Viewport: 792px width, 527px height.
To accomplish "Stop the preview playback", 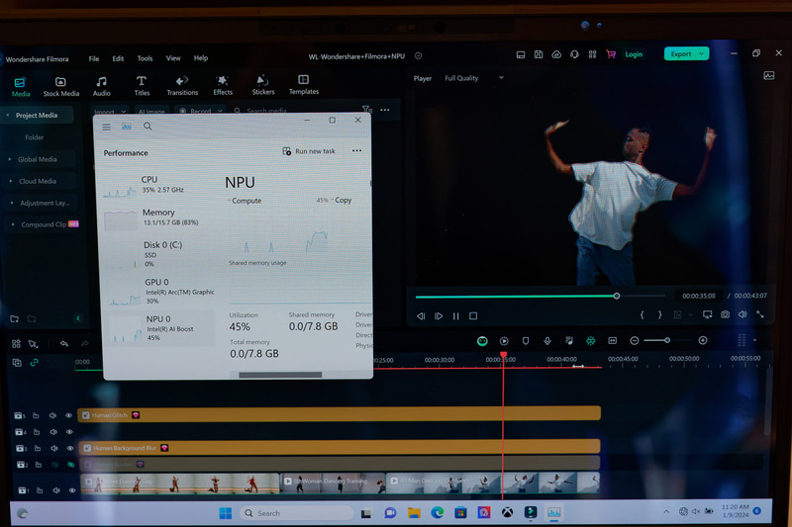I will pos(473,316).
